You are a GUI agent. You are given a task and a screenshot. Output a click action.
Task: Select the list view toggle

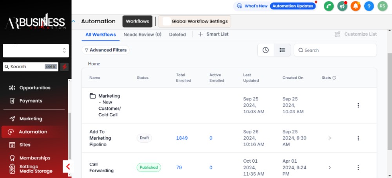click(x=282, y=50)
